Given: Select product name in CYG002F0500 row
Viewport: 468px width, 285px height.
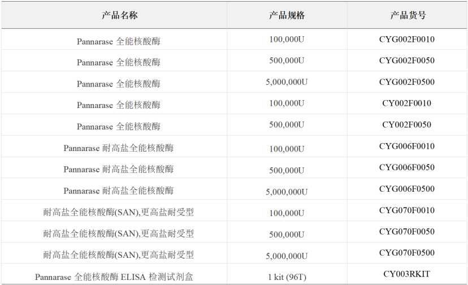Looking at the screenshot, I should click(x=119, y=84).
